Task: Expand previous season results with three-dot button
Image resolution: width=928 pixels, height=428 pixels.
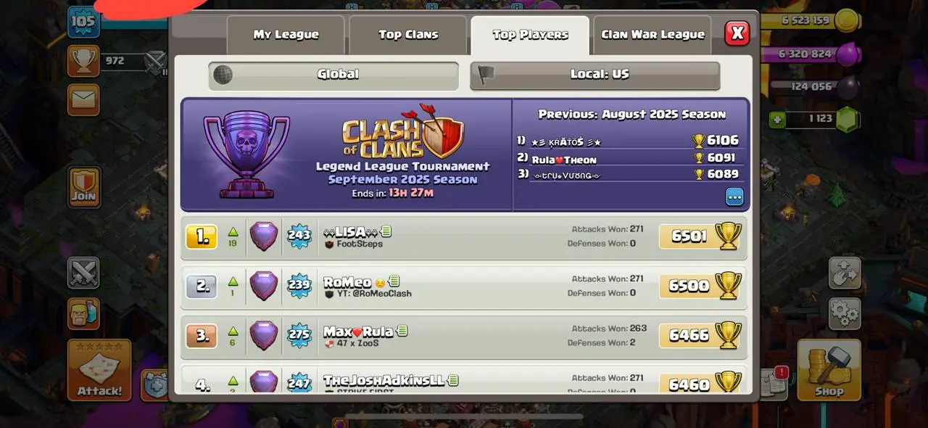Action: pos(734,197)
